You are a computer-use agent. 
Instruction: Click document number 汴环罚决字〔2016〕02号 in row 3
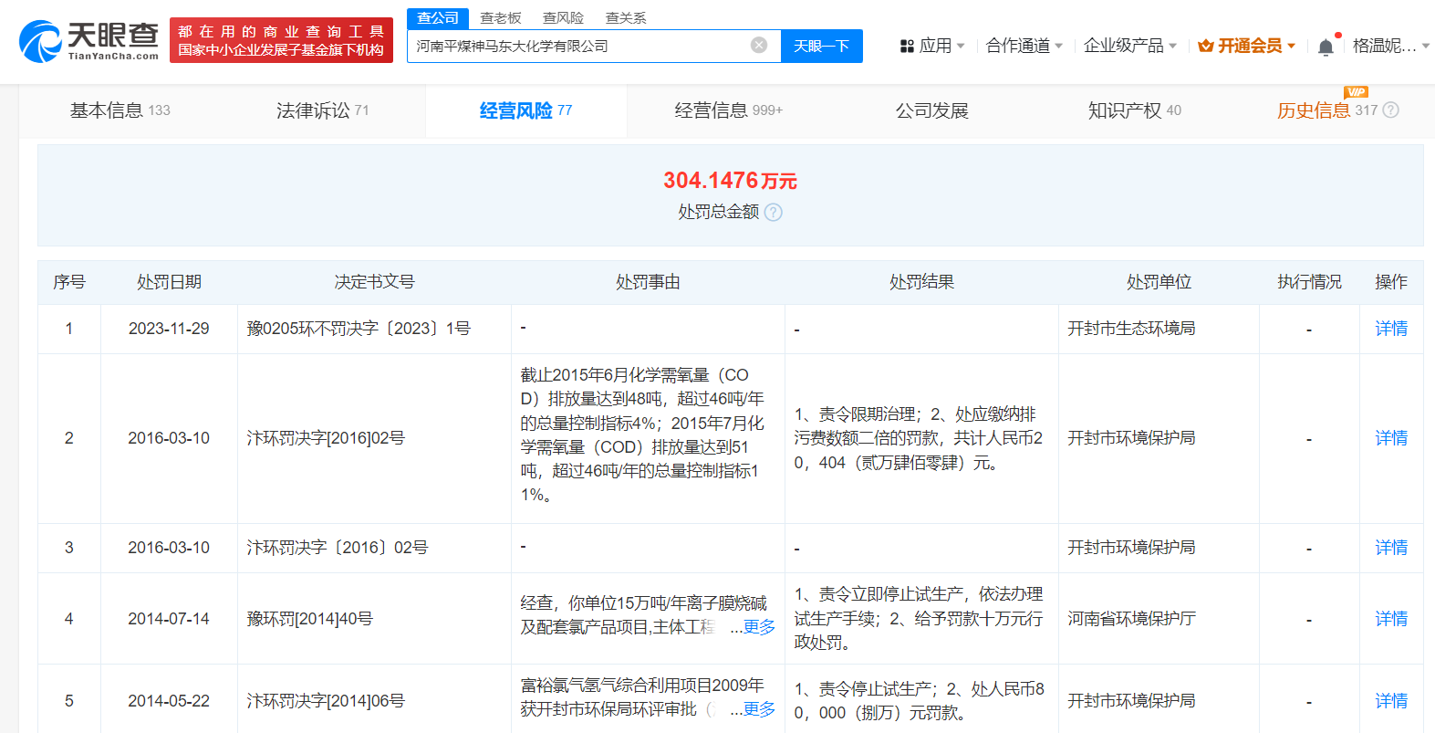(x=338, y=548)
